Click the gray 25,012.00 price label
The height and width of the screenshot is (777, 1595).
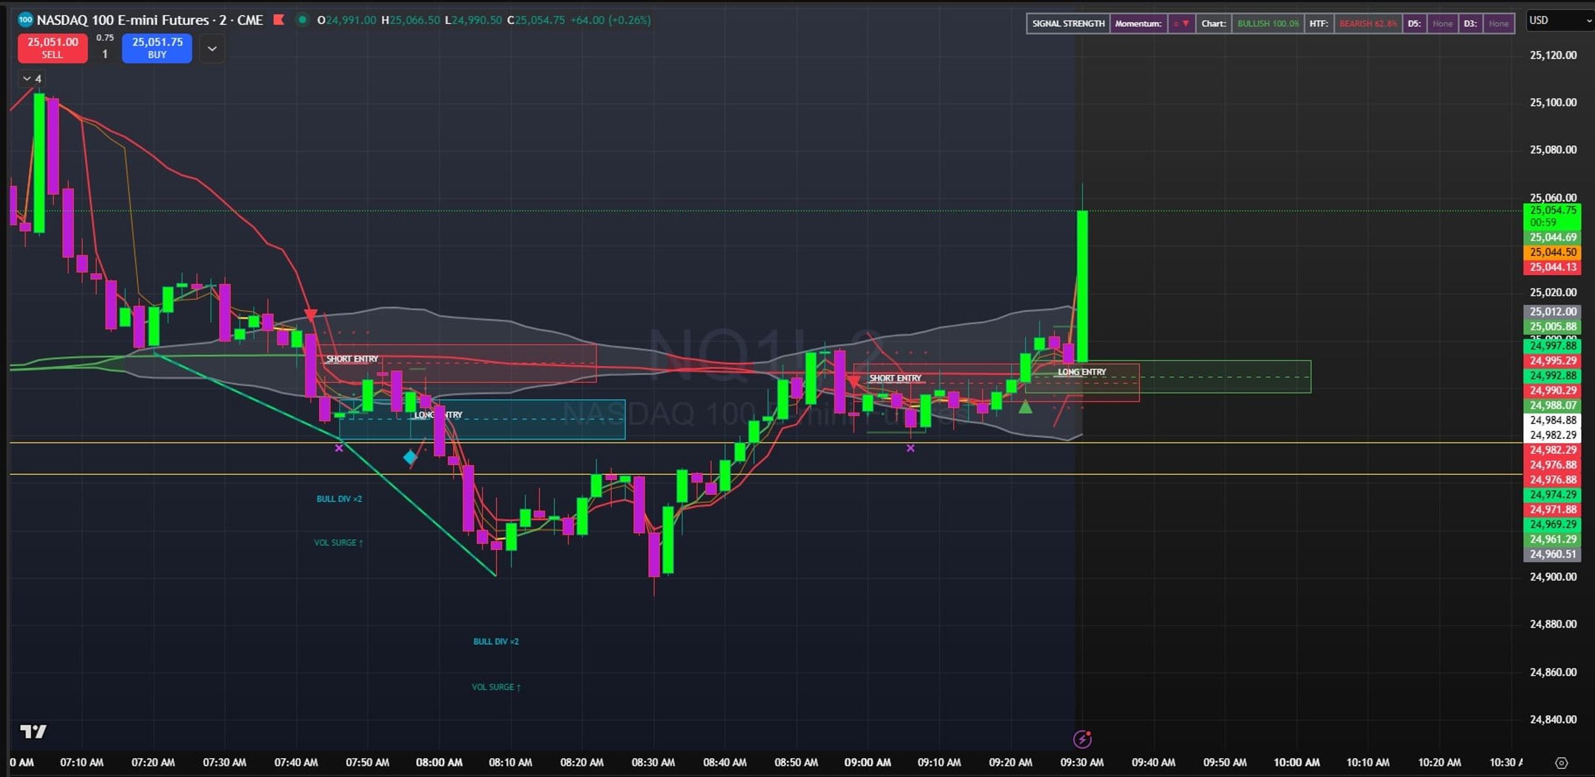click(x=1552, y=311)
